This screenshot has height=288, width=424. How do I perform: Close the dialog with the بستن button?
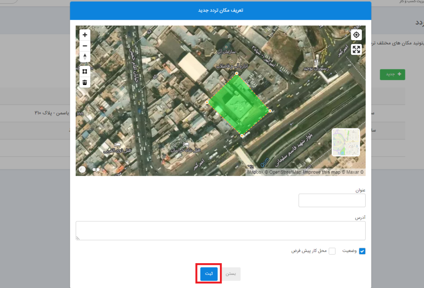coord(232,274)
